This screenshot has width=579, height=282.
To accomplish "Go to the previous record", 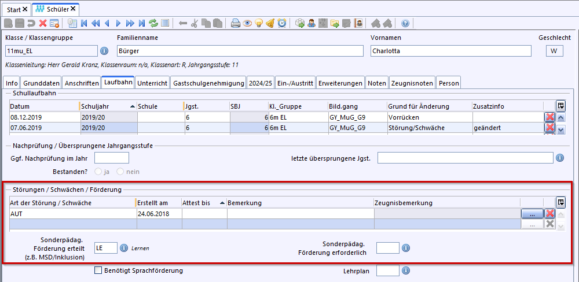I will tap(107, 23).
